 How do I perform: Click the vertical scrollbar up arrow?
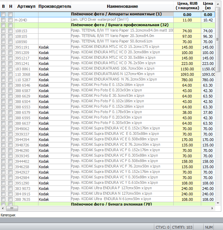(218, 4)
